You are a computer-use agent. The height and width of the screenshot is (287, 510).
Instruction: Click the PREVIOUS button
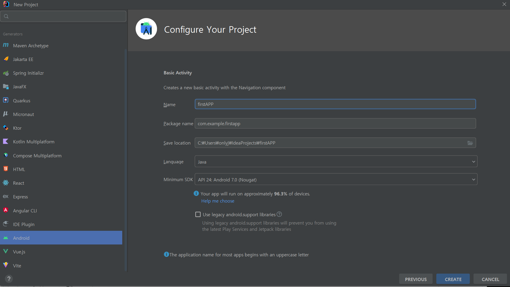pos(416,279)
